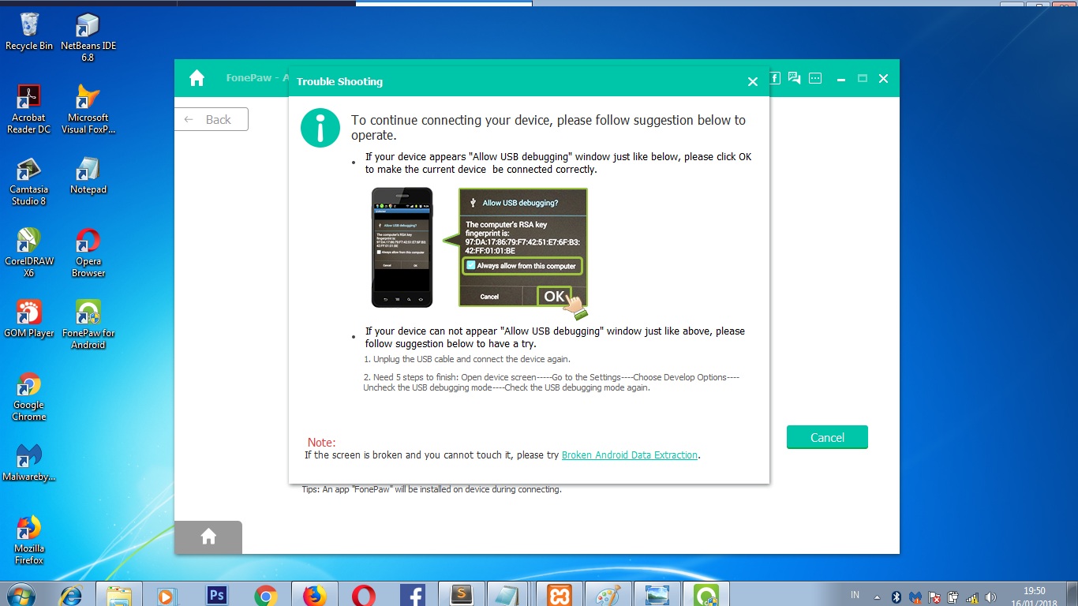Click FonePaw home icon in title bar
Viewport: 1078px width, 606px height.
(x=197, y=78)
